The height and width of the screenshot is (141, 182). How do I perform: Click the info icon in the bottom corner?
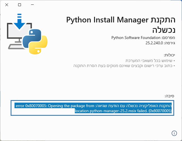coord(174,133)
